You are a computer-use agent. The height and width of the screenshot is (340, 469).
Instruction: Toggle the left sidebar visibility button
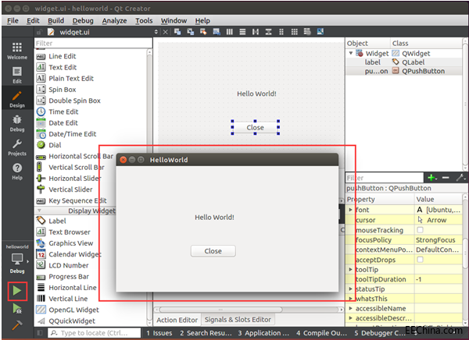click(40, 333)
